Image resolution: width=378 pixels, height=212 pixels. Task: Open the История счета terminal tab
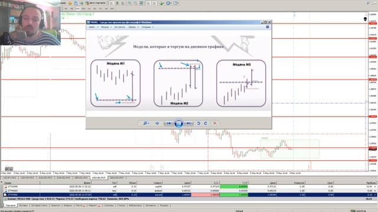tap(40, 206)
